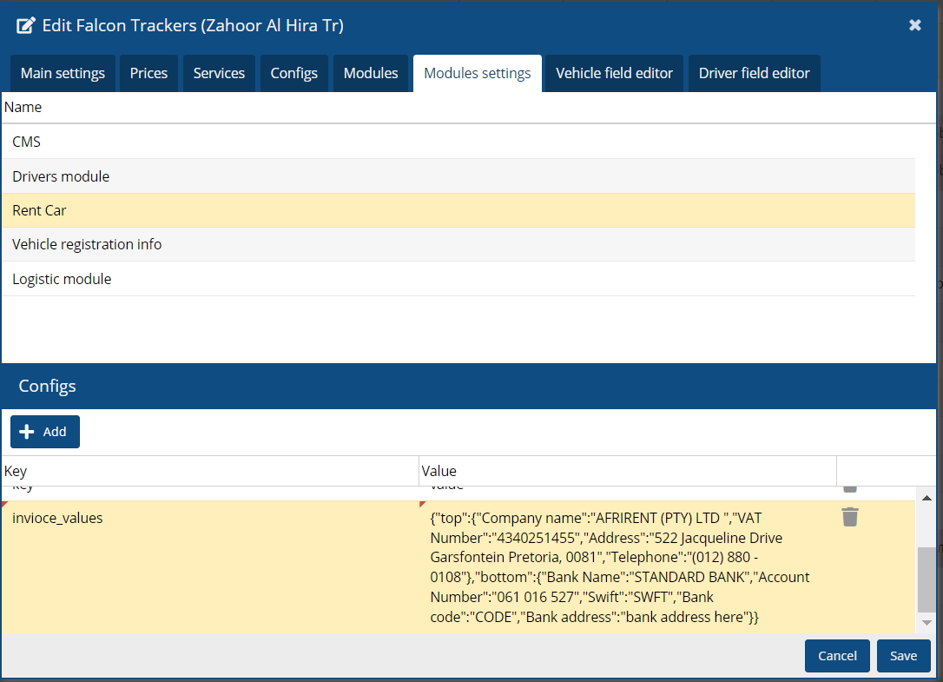
Task: Switch to Driver field editor tab
Action: click(x=754, y=74)
